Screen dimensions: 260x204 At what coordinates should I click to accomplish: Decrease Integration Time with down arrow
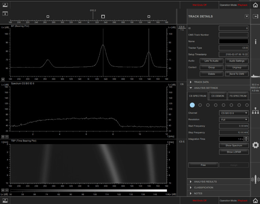[246, 140]
